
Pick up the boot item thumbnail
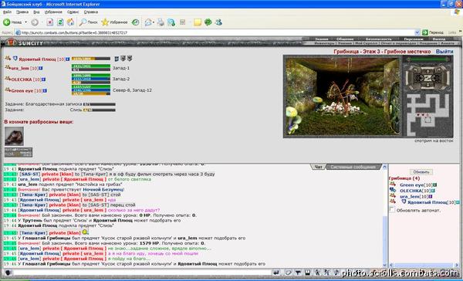click(14, 136)
